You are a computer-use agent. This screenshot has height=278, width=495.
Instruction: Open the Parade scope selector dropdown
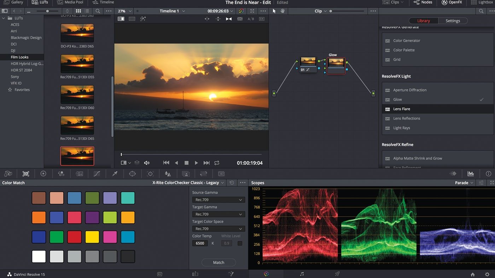coord(464,183)
